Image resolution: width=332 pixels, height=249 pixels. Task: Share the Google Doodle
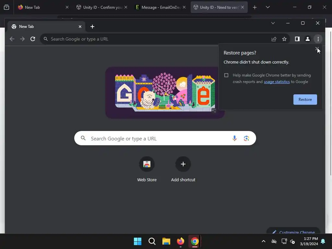click(x=214, y=111)
